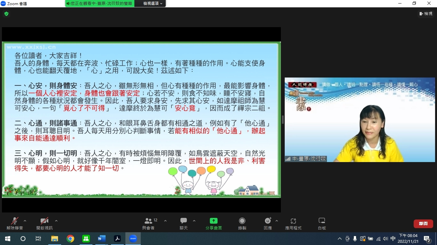Select the presenter's video thumbnail
Viewport: 437px width, 245px height.
click(x=360, y=120)
